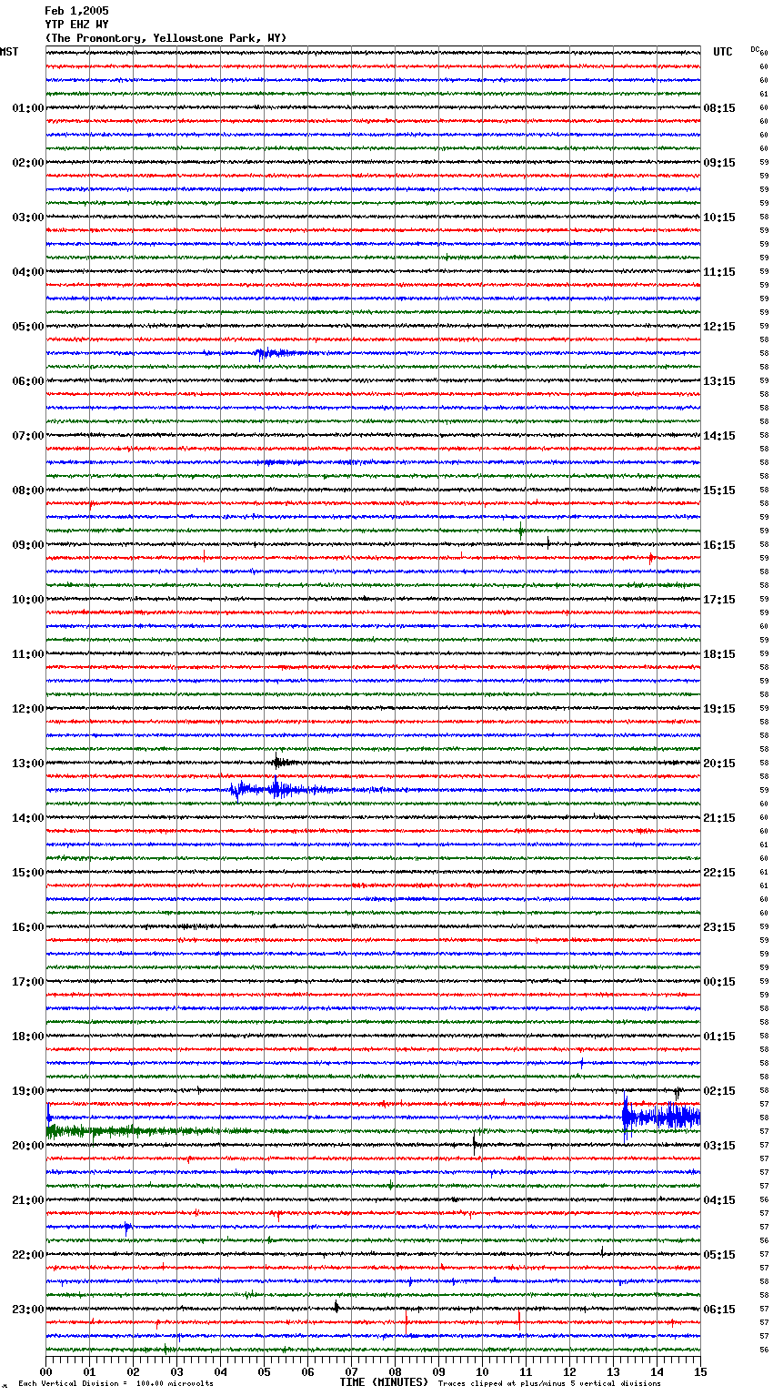Select the 02:00 MST time label

coord(28,163)
